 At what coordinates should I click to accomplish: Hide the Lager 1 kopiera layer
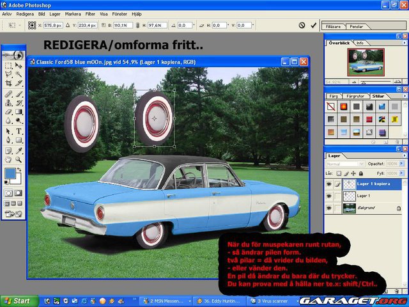329,183
